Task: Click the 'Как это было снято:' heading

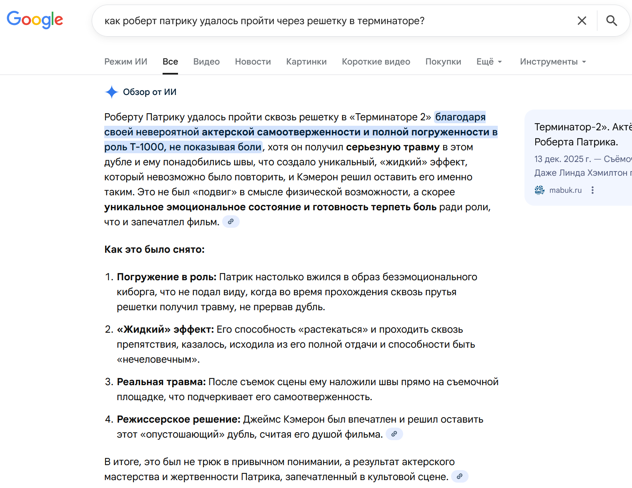Action: [155, 249]
